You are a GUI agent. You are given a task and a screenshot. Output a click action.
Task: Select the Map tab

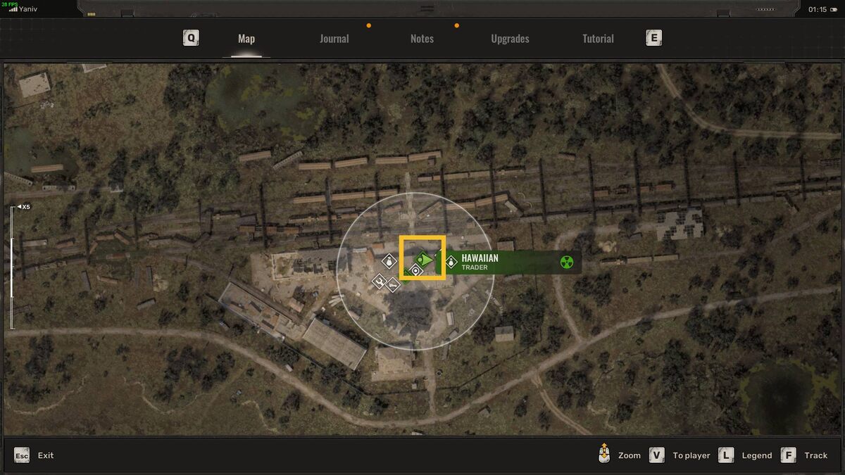246,39
